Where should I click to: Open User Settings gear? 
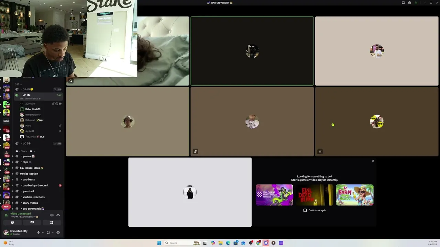[x=58, y=232]
